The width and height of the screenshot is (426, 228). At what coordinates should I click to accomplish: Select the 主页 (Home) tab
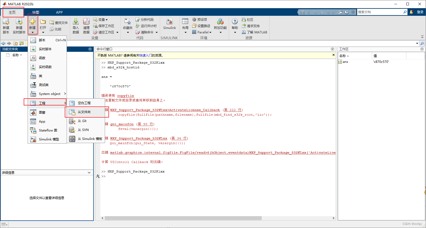click(x=12, y=12)
